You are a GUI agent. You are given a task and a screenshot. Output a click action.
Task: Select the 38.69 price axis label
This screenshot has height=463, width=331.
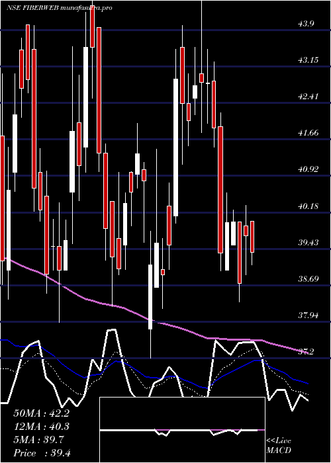click(x=308, y=279)
